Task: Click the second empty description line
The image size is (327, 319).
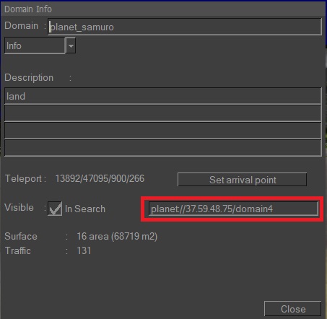Action: (x=163, y=113)
